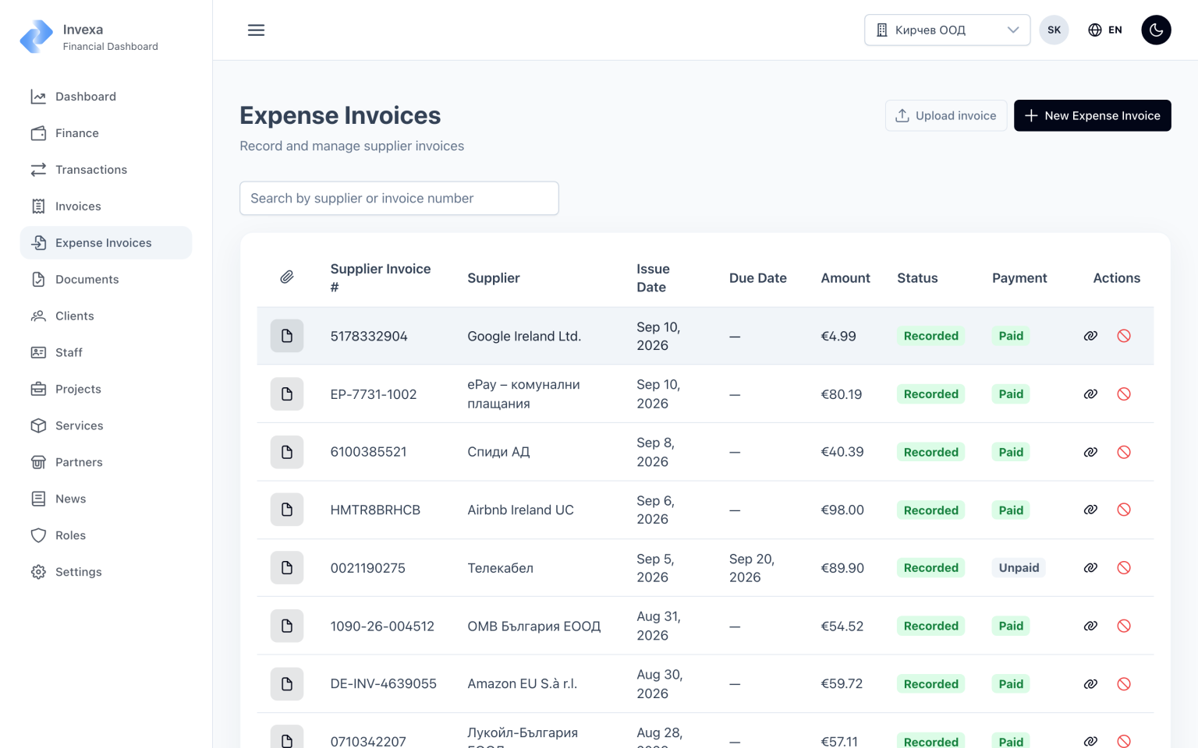Open document icon for invoice 1090-26-004512
Viewport: 1198px width, 748px height.
[287, 626]
